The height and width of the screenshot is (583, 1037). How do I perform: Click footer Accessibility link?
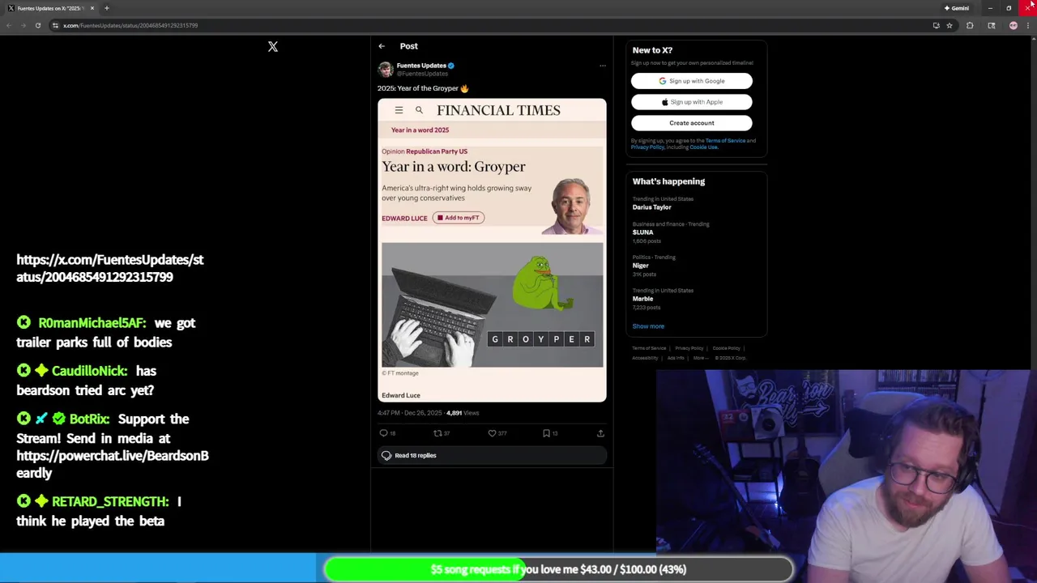point(645,358)
